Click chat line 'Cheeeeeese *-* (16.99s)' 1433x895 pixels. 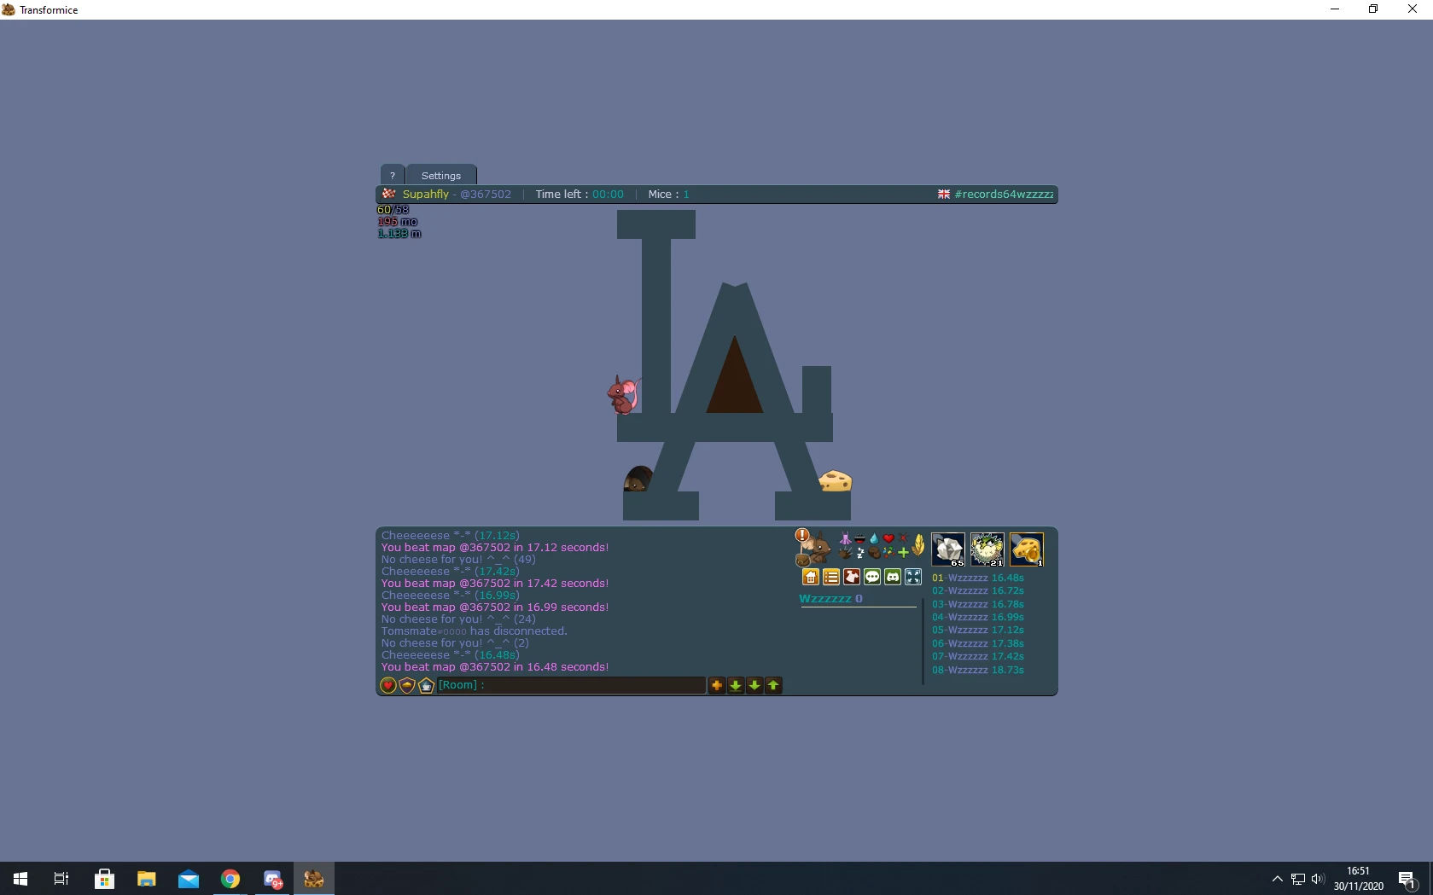tap(451, 596)
